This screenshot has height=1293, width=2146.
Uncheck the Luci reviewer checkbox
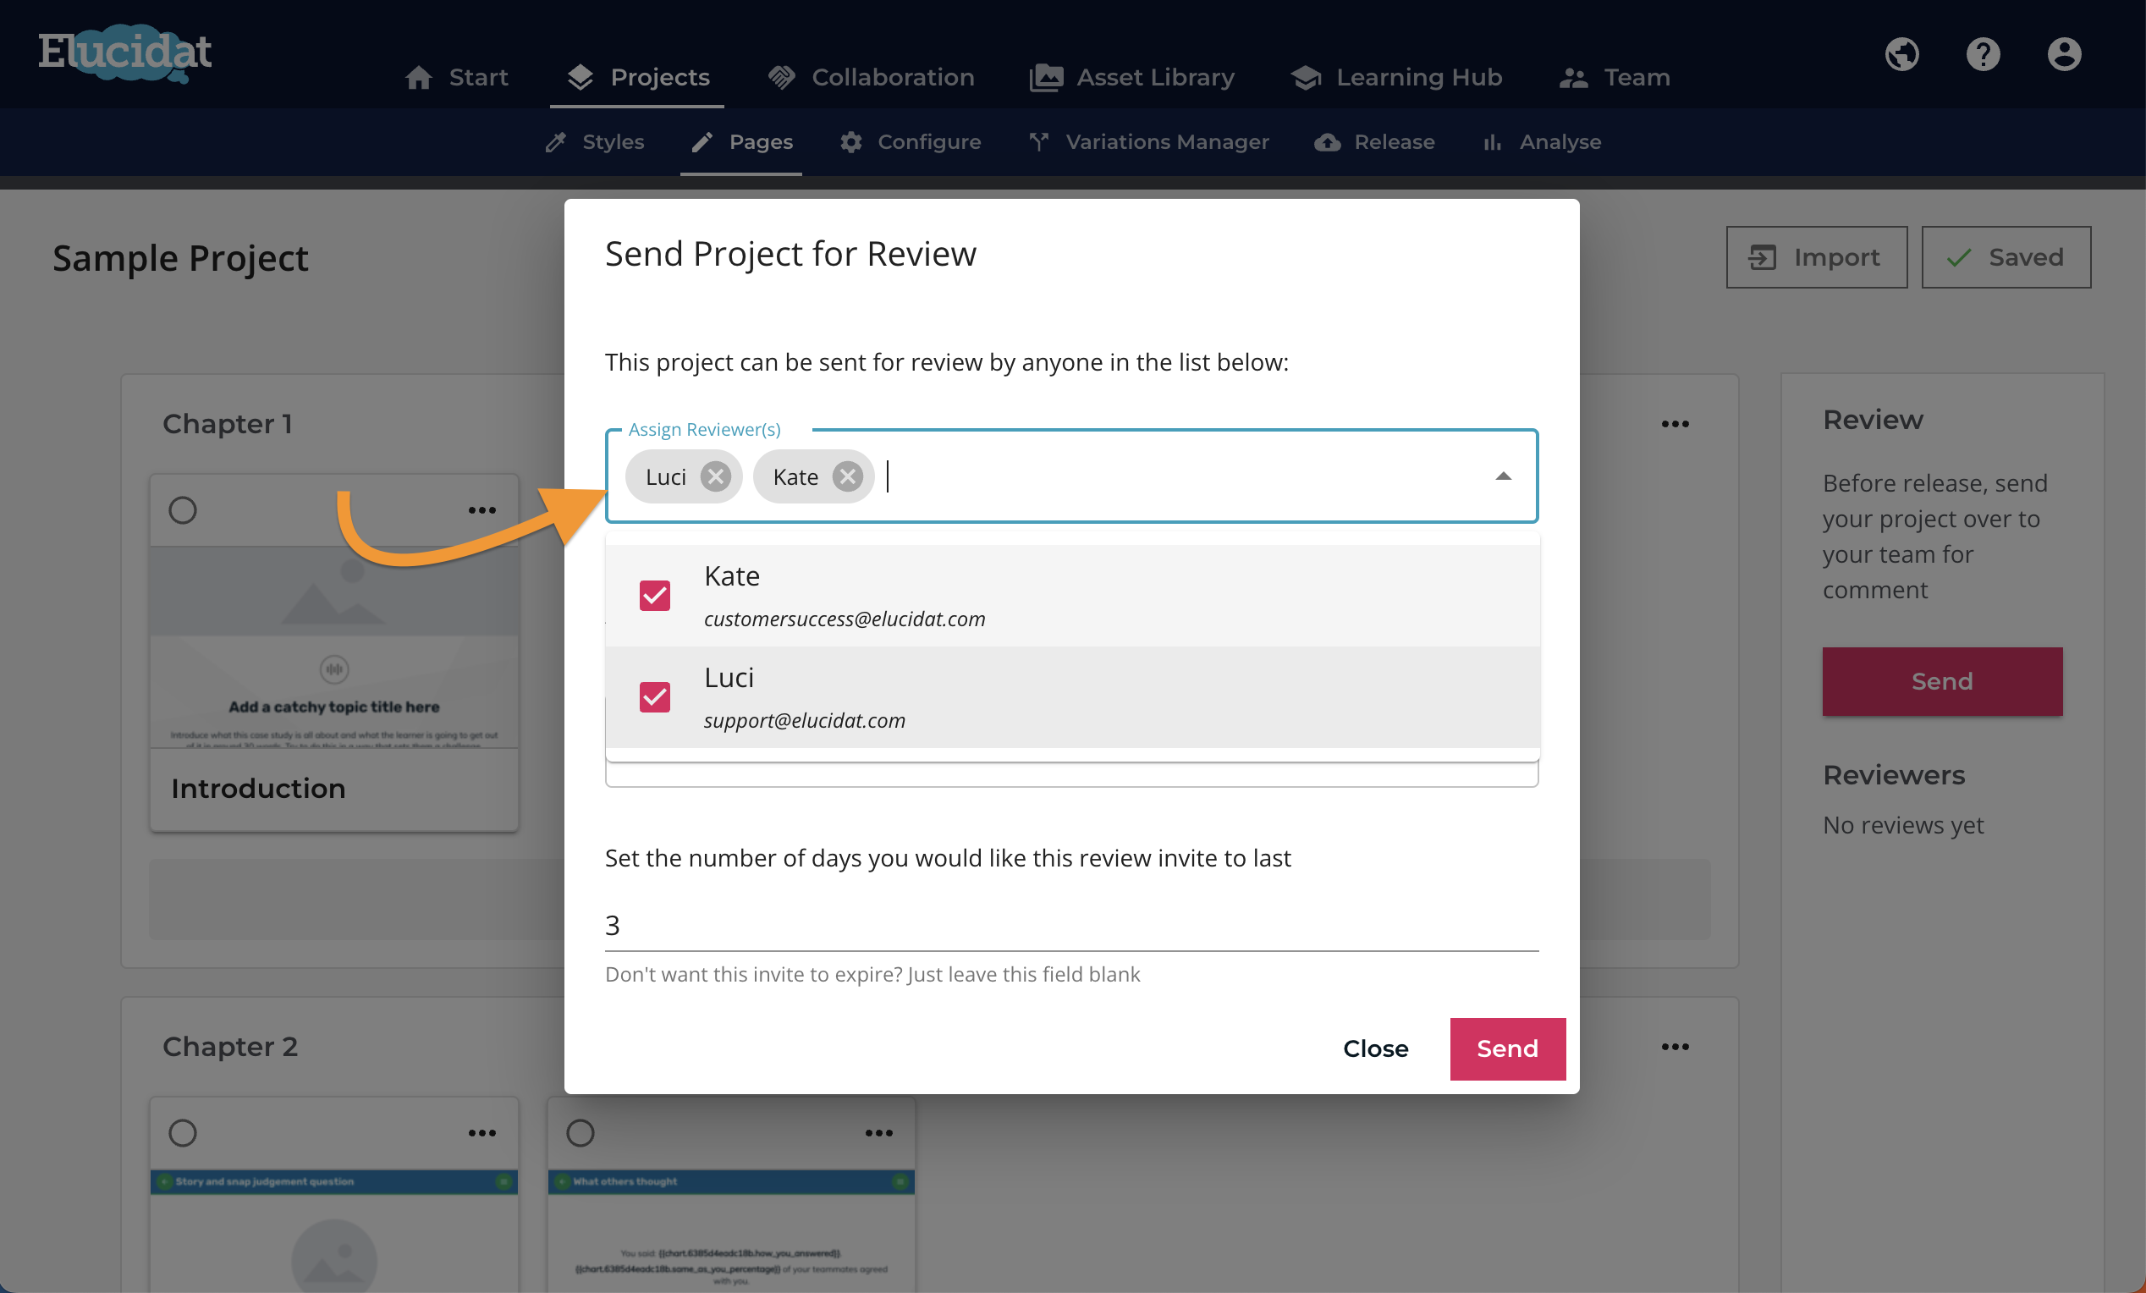pos(655,697)
